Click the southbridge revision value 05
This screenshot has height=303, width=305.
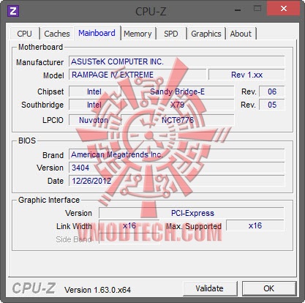272,105
